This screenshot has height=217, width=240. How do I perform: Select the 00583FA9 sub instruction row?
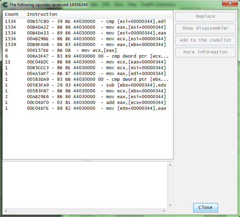[85, 85]
